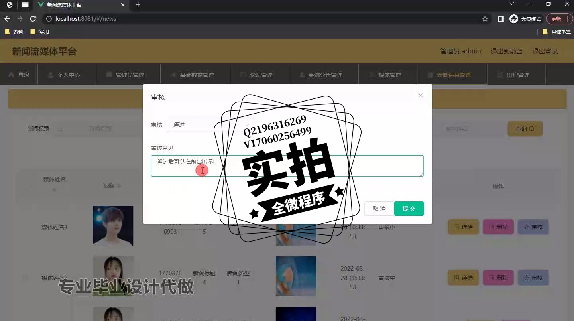Sort by 媒体姓名 column header
Image resolution: width=574 pixels, height=321 pixels.
[x=55, y=184]
